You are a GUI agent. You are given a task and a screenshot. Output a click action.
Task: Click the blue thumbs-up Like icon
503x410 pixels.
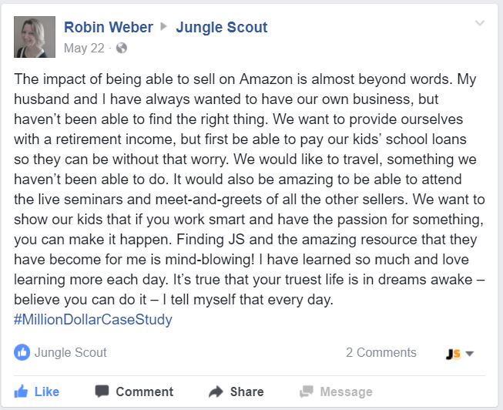pos(22,391)
